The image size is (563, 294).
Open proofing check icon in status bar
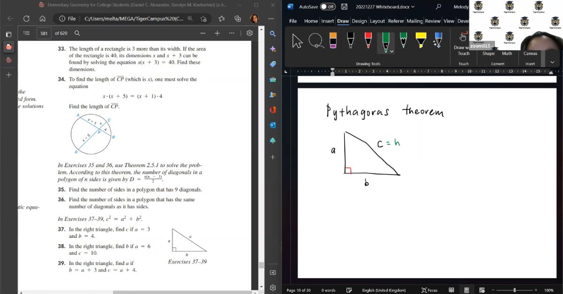(x=349, y=290)
